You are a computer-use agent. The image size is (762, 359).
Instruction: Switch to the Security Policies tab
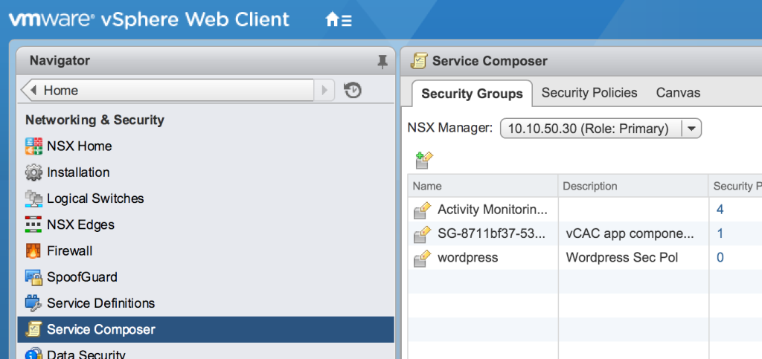click(589, 93)
